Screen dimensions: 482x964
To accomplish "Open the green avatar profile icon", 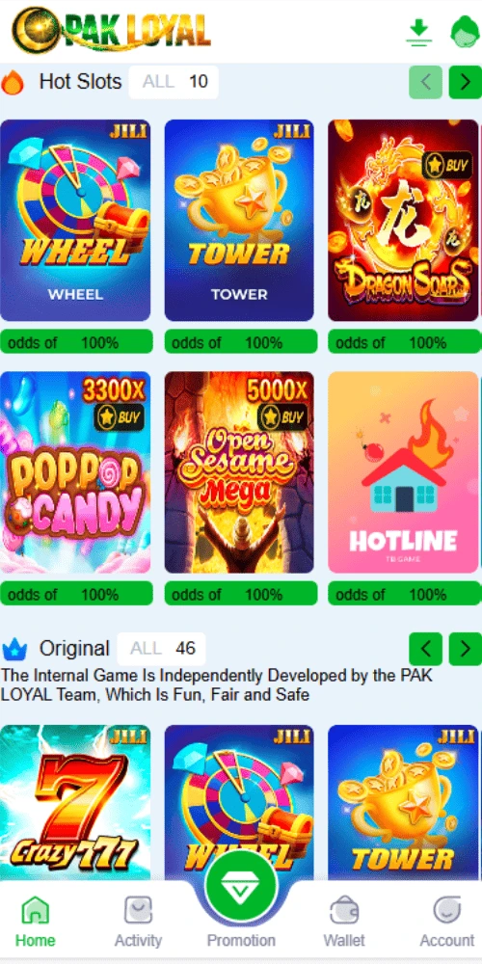I will 466,32.
